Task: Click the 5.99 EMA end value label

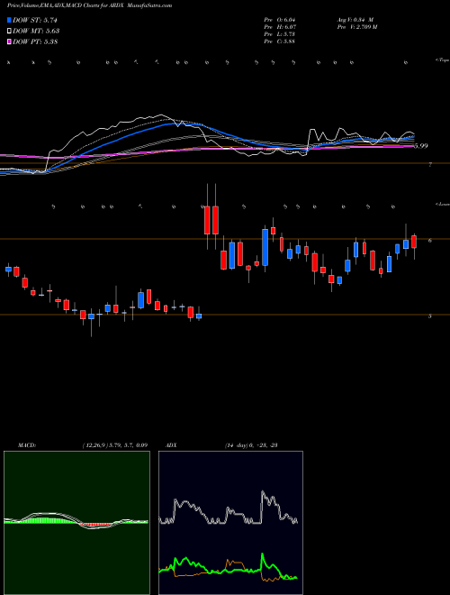Action: (x=421, y=146)
